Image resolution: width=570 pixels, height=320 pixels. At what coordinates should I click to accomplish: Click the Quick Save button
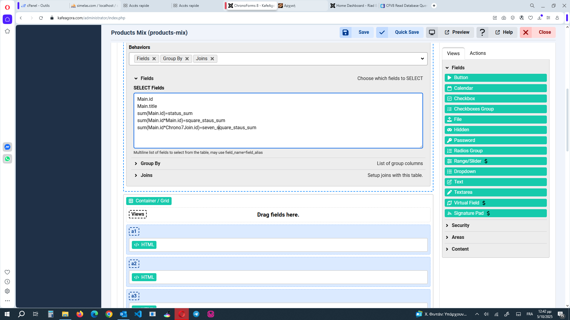click(407, 32)
